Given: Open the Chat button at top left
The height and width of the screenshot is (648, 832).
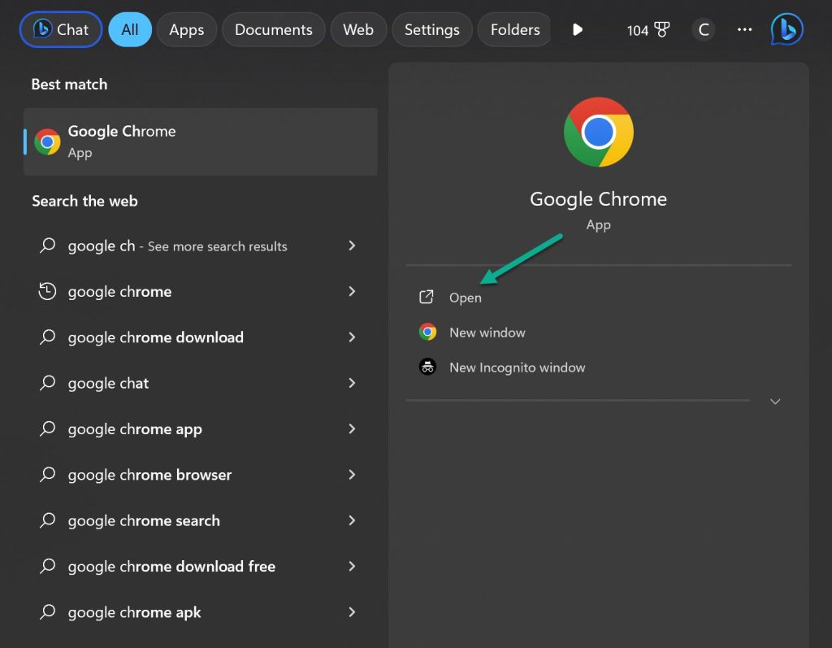Looking at the screenshot, I should (61, 30).
